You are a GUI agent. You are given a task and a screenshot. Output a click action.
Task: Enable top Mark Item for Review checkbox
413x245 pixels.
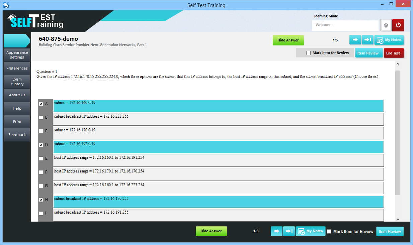coord(308,53)
